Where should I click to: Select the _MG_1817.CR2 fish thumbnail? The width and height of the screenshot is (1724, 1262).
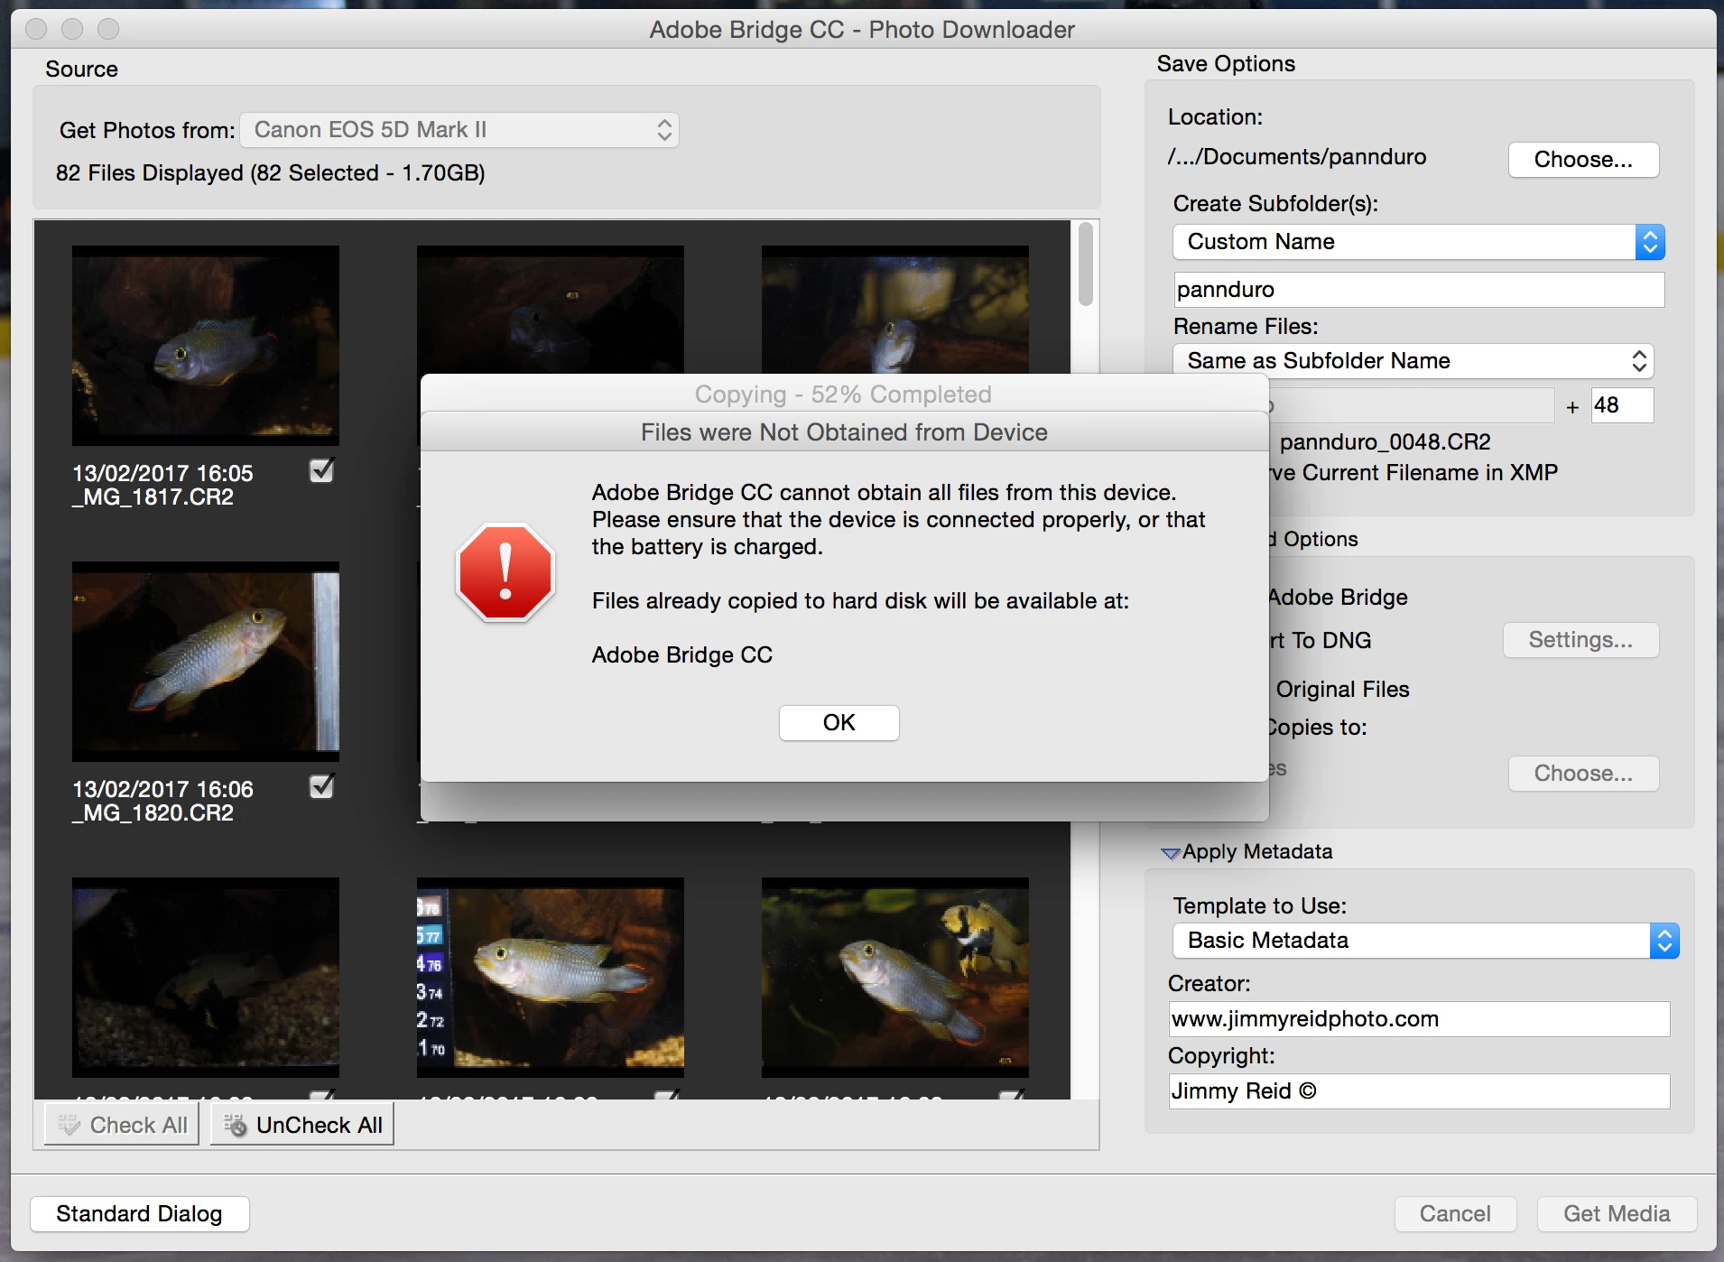[x=206, y=345]
